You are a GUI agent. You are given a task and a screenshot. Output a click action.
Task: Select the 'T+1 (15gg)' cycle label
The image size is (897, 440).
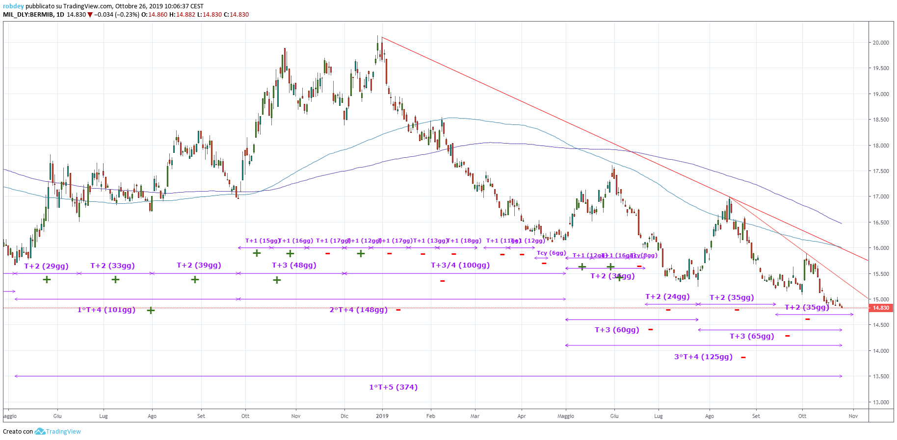[x=263, y=241]
